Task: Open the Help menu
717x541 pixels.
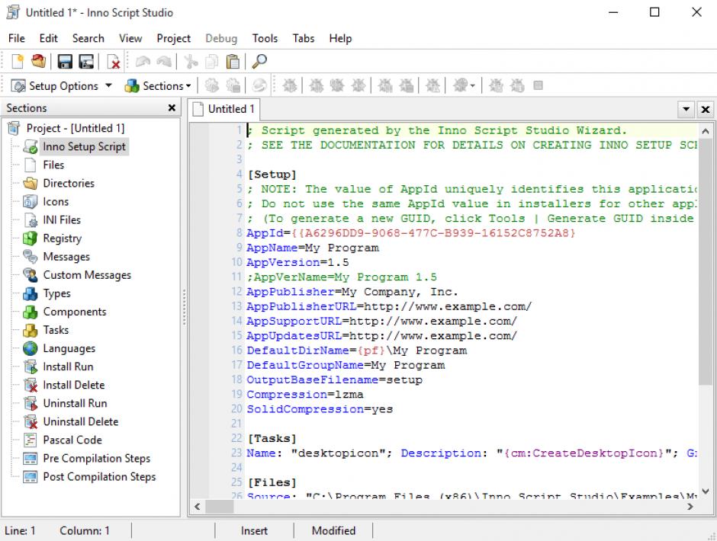Action: coord(340,38)
